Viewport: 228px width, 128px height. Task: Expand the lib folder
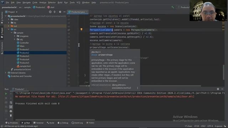[x=9, y=23]
